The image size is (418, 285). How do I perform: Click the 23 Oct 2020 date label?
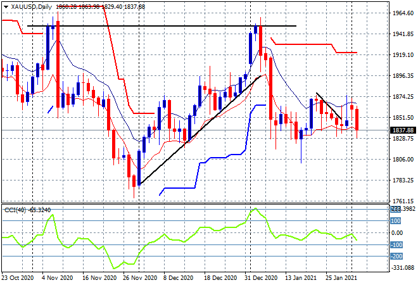pyautogui.click(x=18, y=277)
